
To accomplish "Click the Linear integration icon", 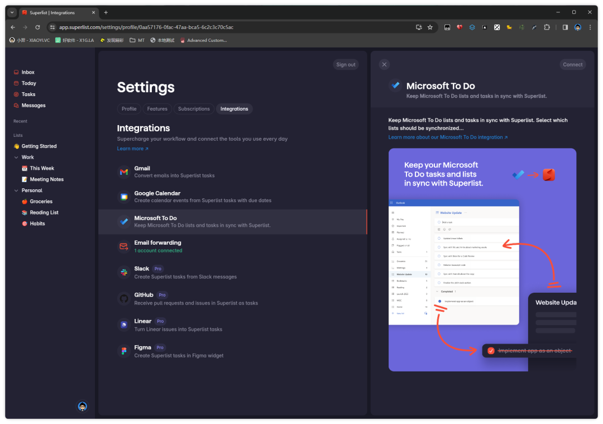I will 124,325.
